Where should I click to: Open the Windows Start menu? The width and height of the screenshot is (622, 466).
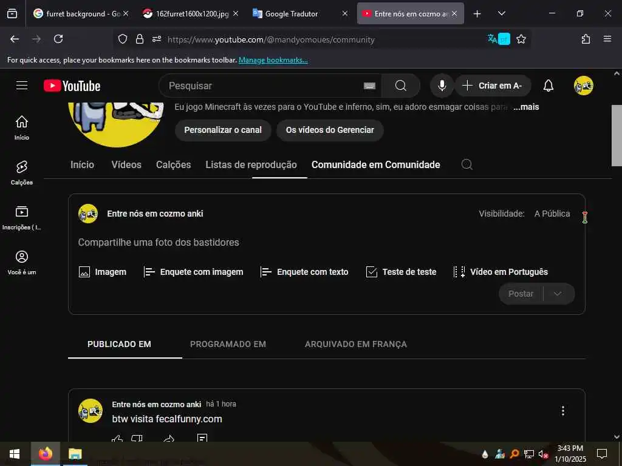(x=15, y=454)
